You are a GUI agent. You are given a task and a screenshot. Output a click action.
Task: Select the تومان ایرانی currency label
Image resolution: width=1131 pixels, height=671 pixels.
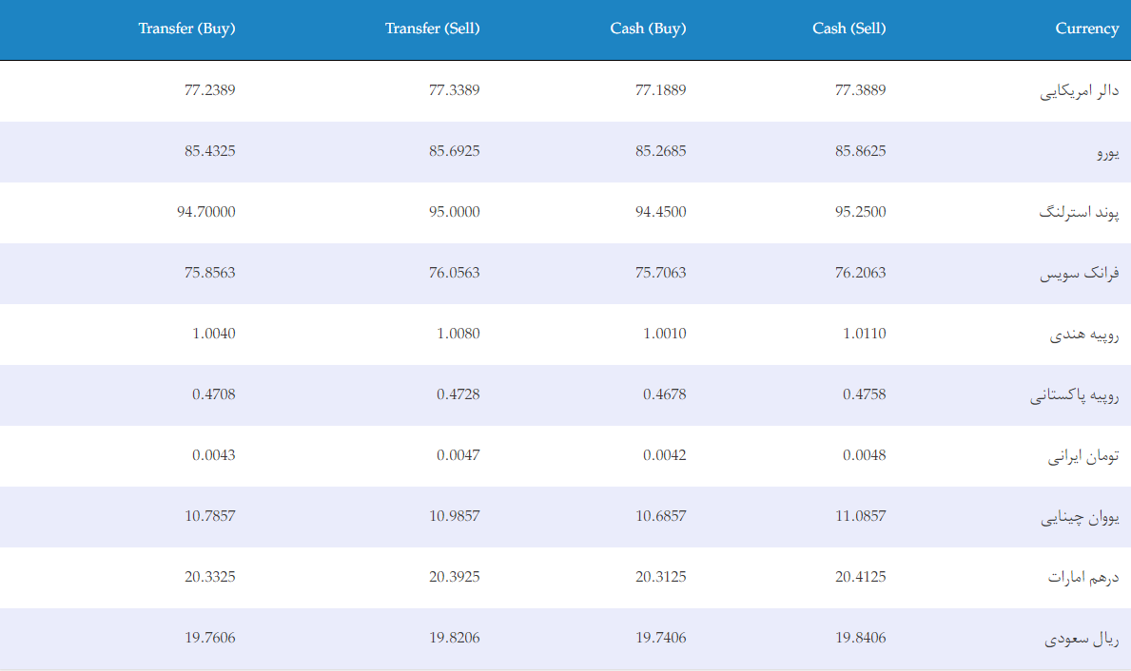click(x=1083, y=456)
